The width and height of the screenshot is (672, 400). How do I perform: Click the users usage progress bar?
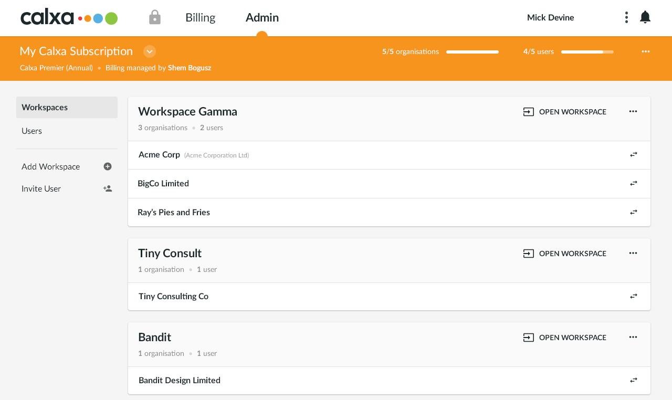click(587, 51)
